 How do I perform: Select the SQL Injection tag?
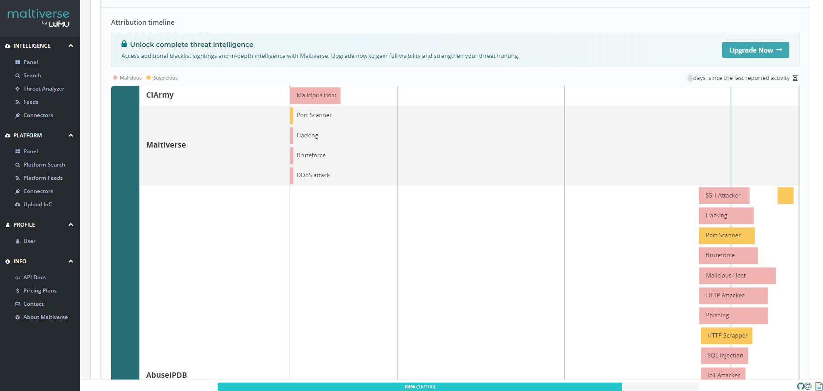[725, 356]
